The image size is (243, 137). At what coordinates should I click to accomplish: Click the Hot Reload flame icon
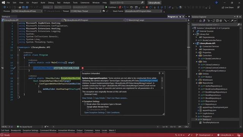120,7
